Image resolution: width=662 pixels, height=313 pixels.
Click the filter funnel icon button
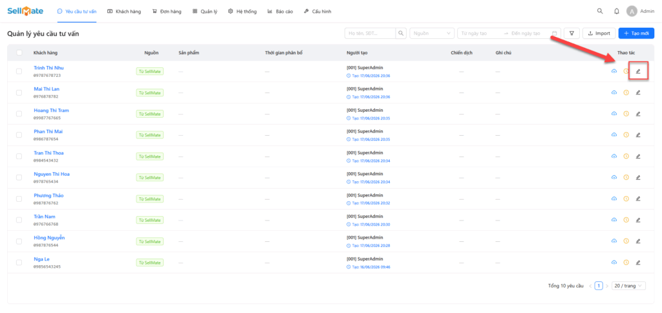tap(571, 34)
